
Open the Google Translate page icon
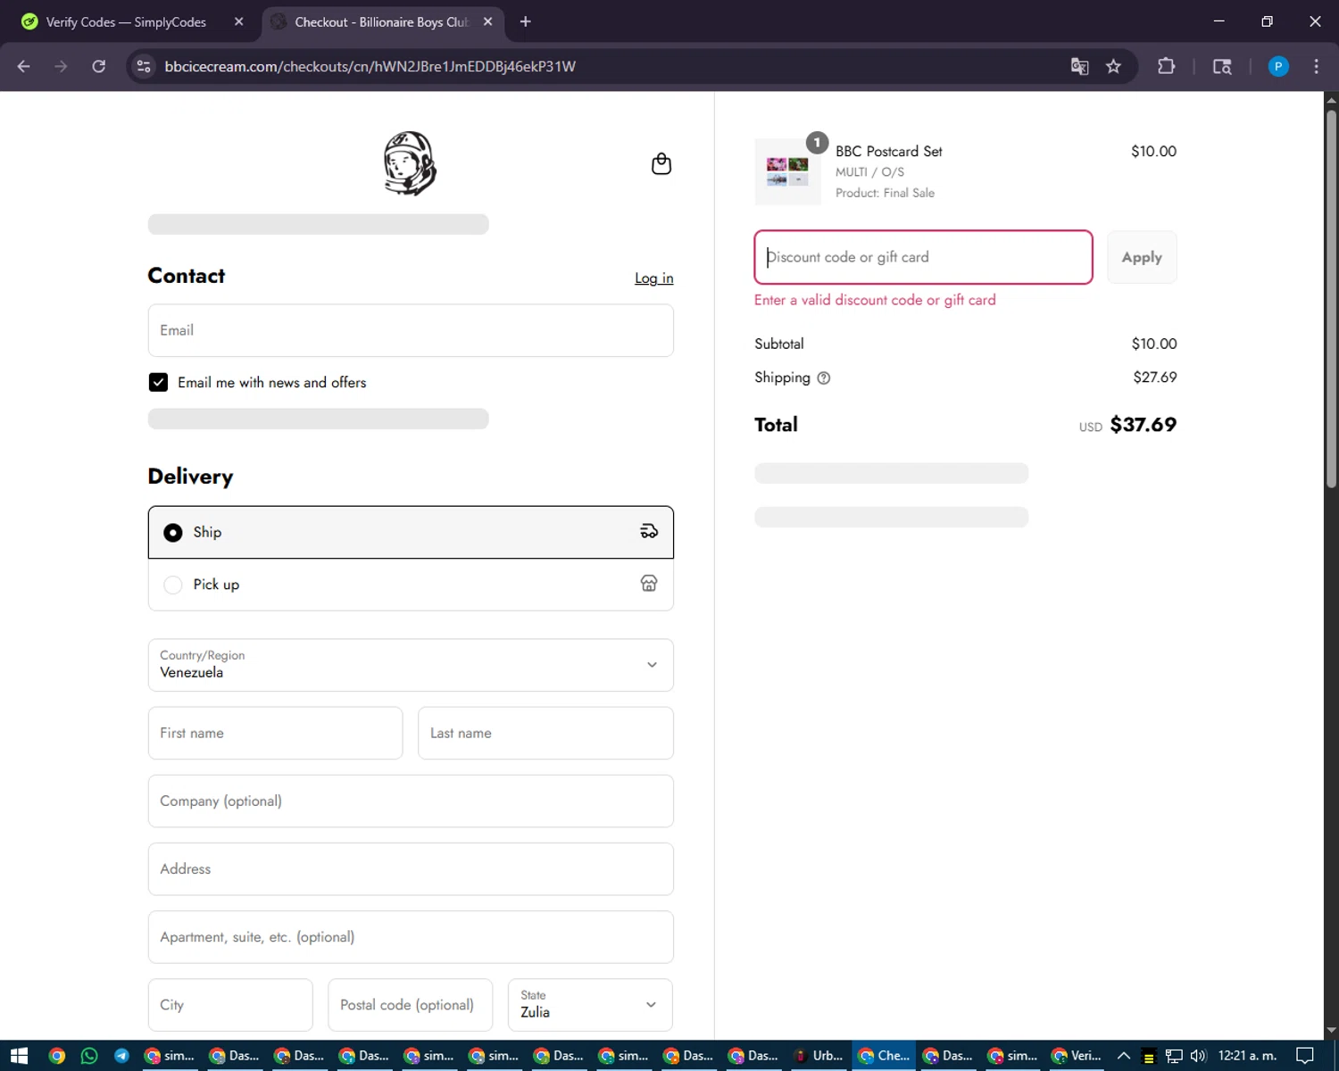pyautogui.click(x=1079, y=66)
